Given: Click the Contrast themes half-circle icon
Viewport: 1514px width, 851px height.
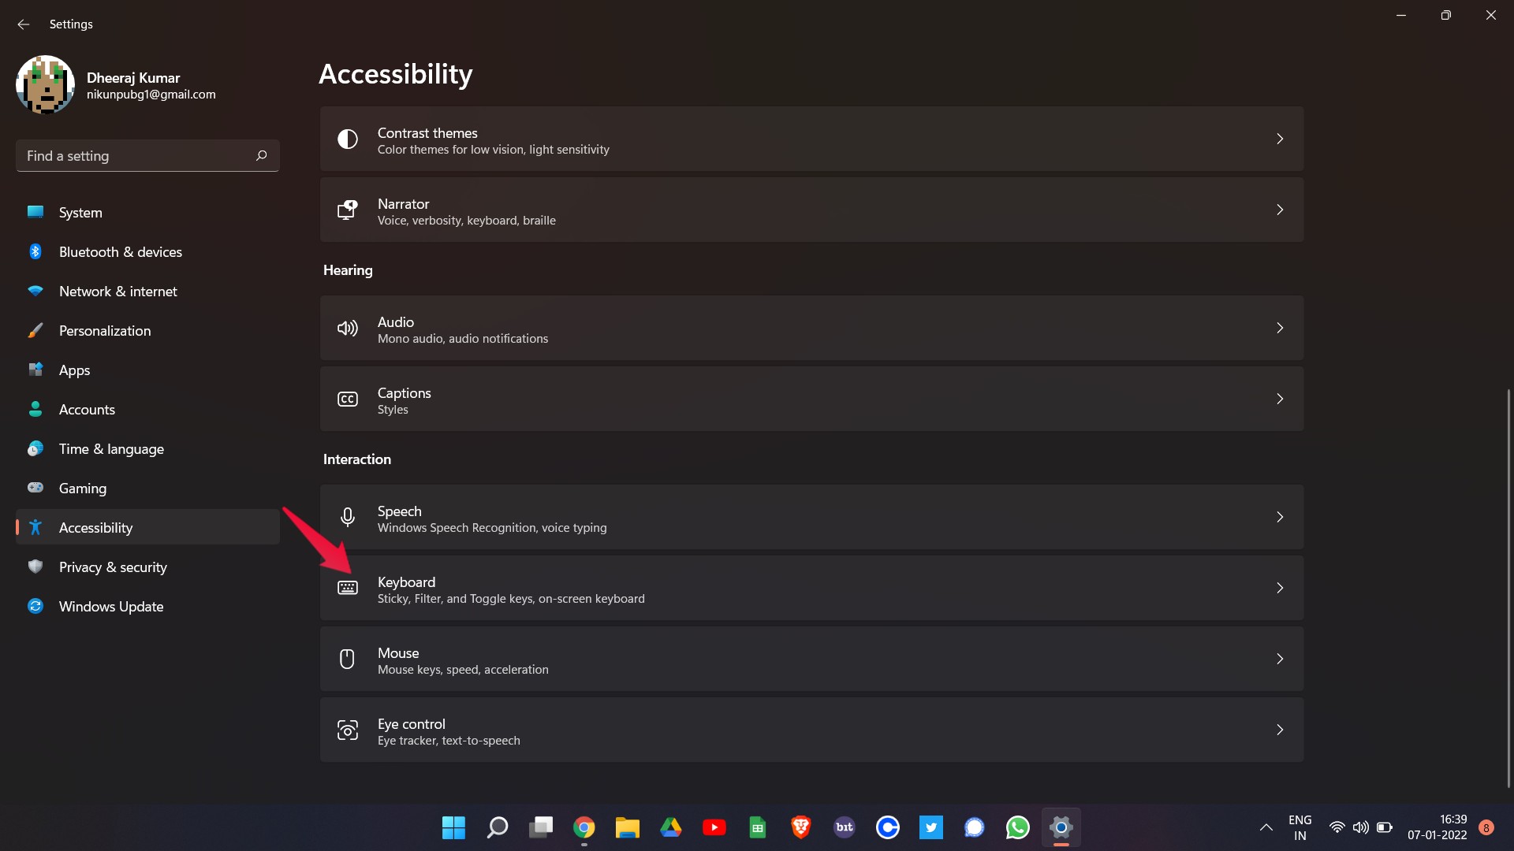Looking at the screenshot, I should pyautogui.click(x=348, y=139).
